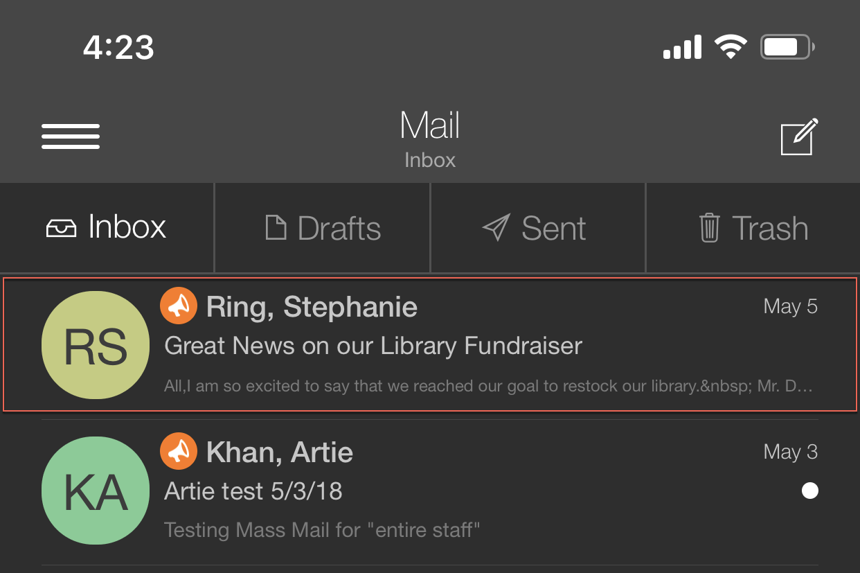Switch to the Drafts tab
The image size is (860, 573).
323,228
